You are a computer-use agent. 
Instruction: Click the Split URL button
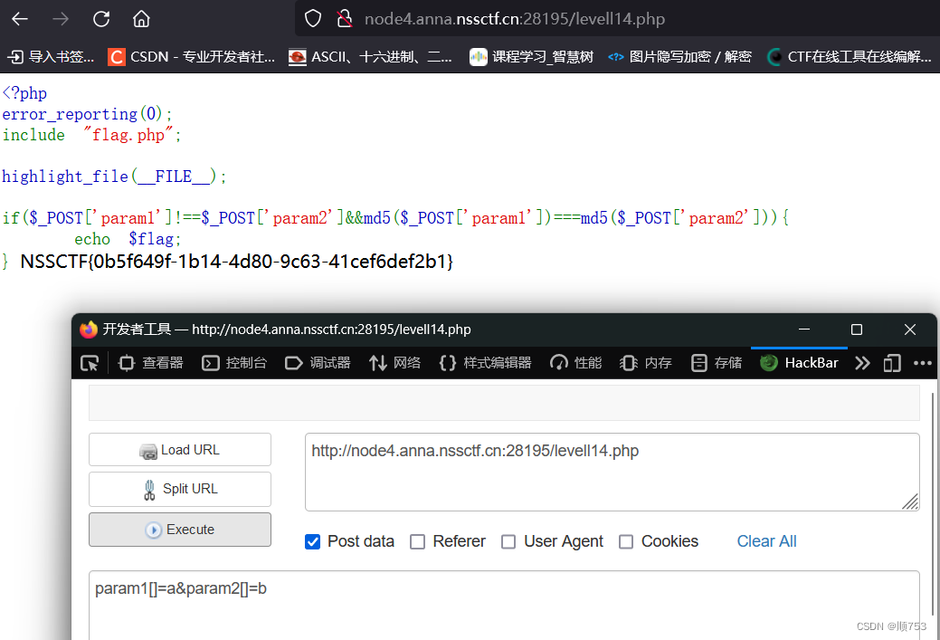coord(180,489)
